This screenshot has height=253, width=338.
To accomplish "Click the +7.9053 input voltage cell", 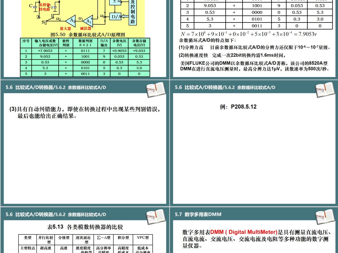I will pos(45,51).
